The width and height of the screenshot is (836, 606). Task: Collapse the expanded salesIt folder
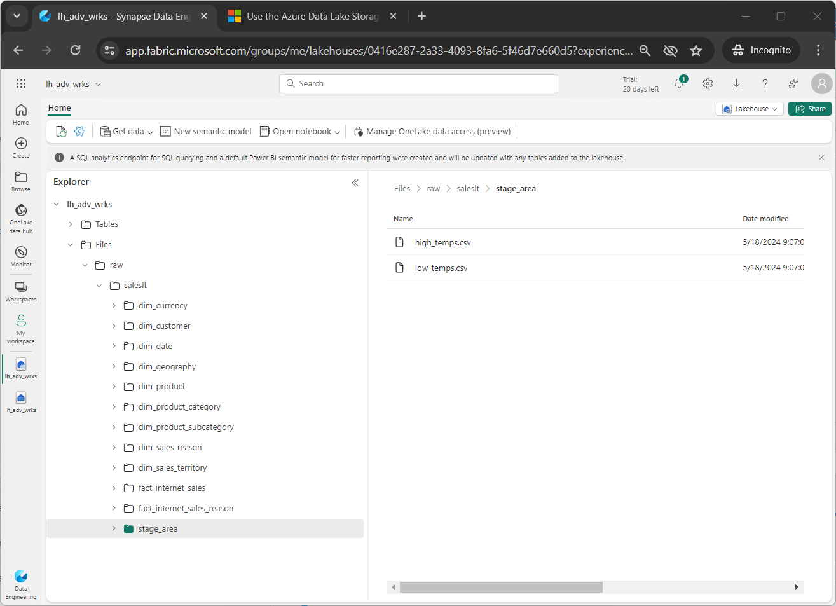pyautogui.click(x=99, y=285)
